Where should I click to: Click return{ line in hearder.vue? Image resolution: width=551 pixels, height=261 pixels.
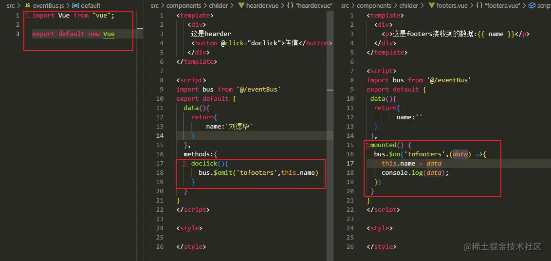tap(204, 117)
